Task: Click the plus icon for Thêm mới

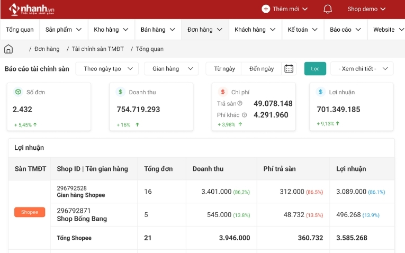Action: (x=266, y=9)
